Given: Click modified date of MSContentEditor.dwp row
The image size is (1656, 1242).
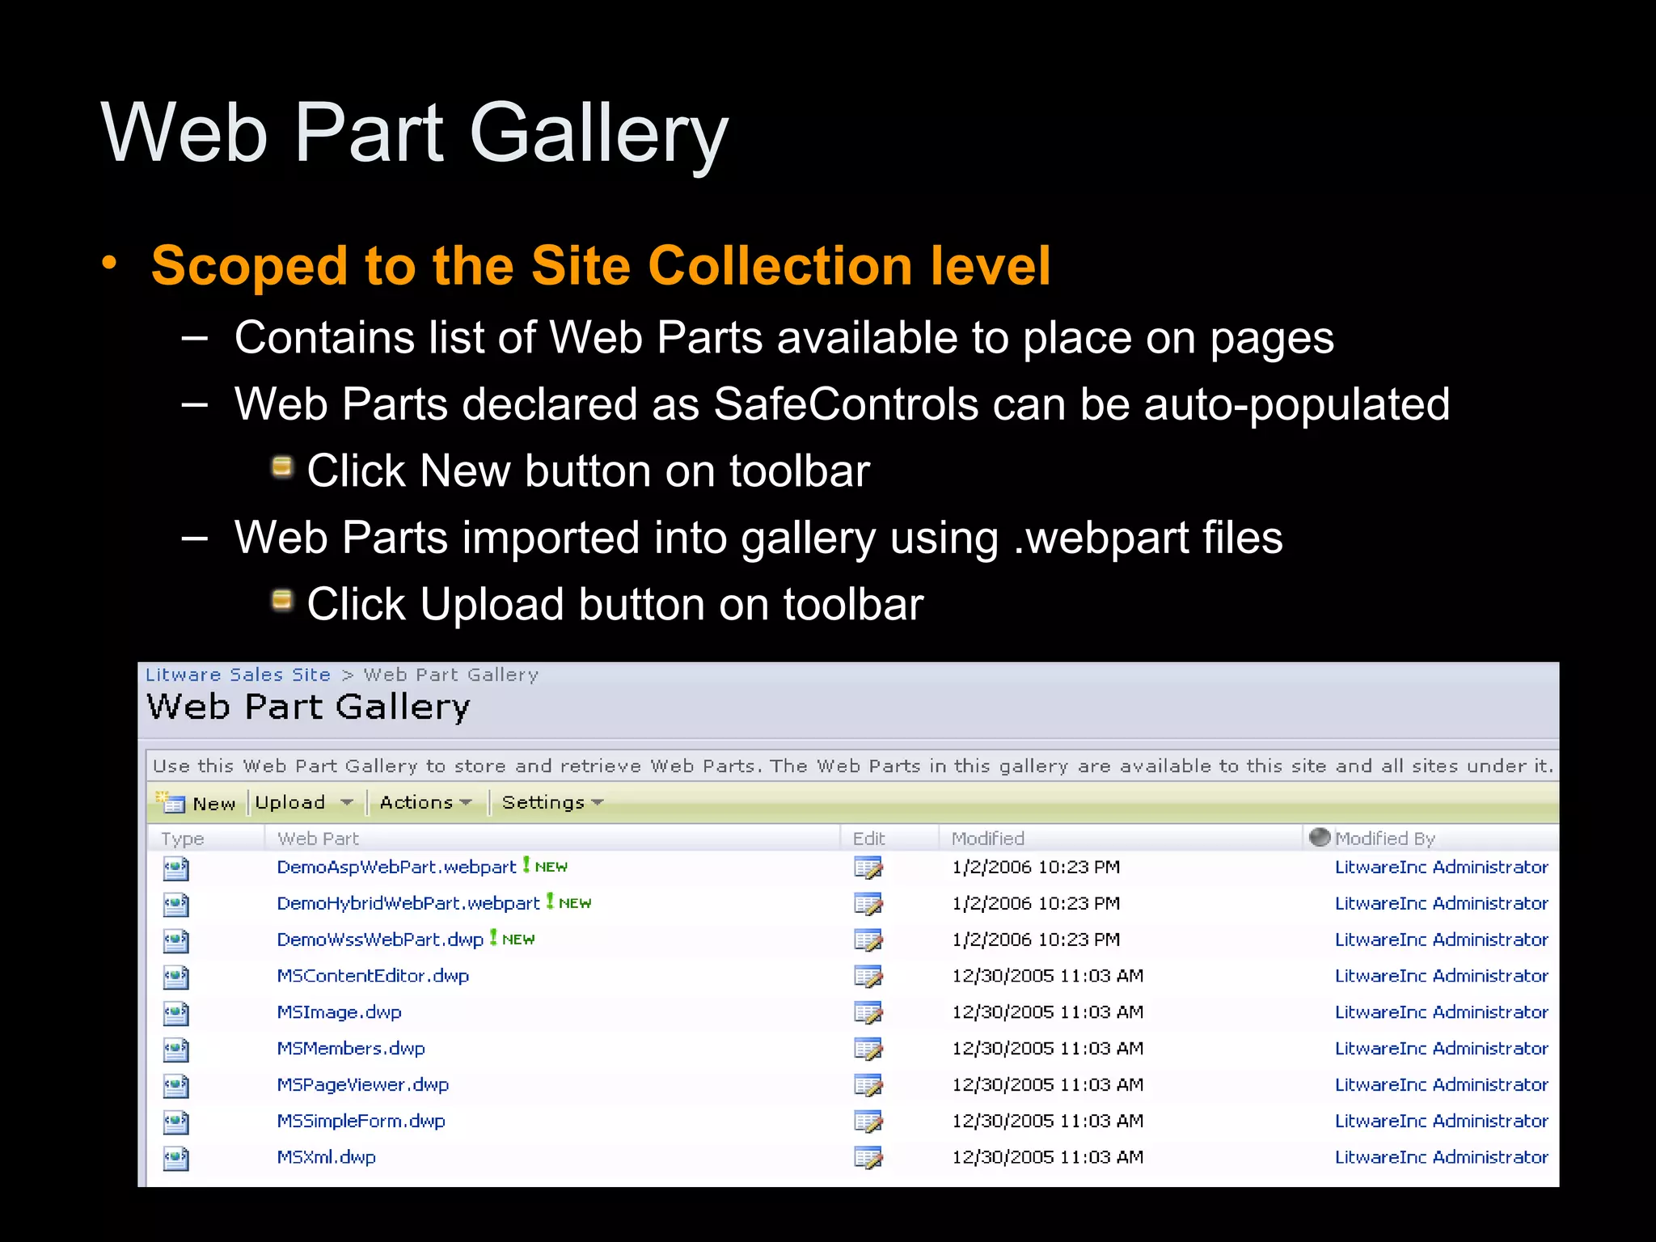Looking at the screenshot, I should coord(1047,976).
